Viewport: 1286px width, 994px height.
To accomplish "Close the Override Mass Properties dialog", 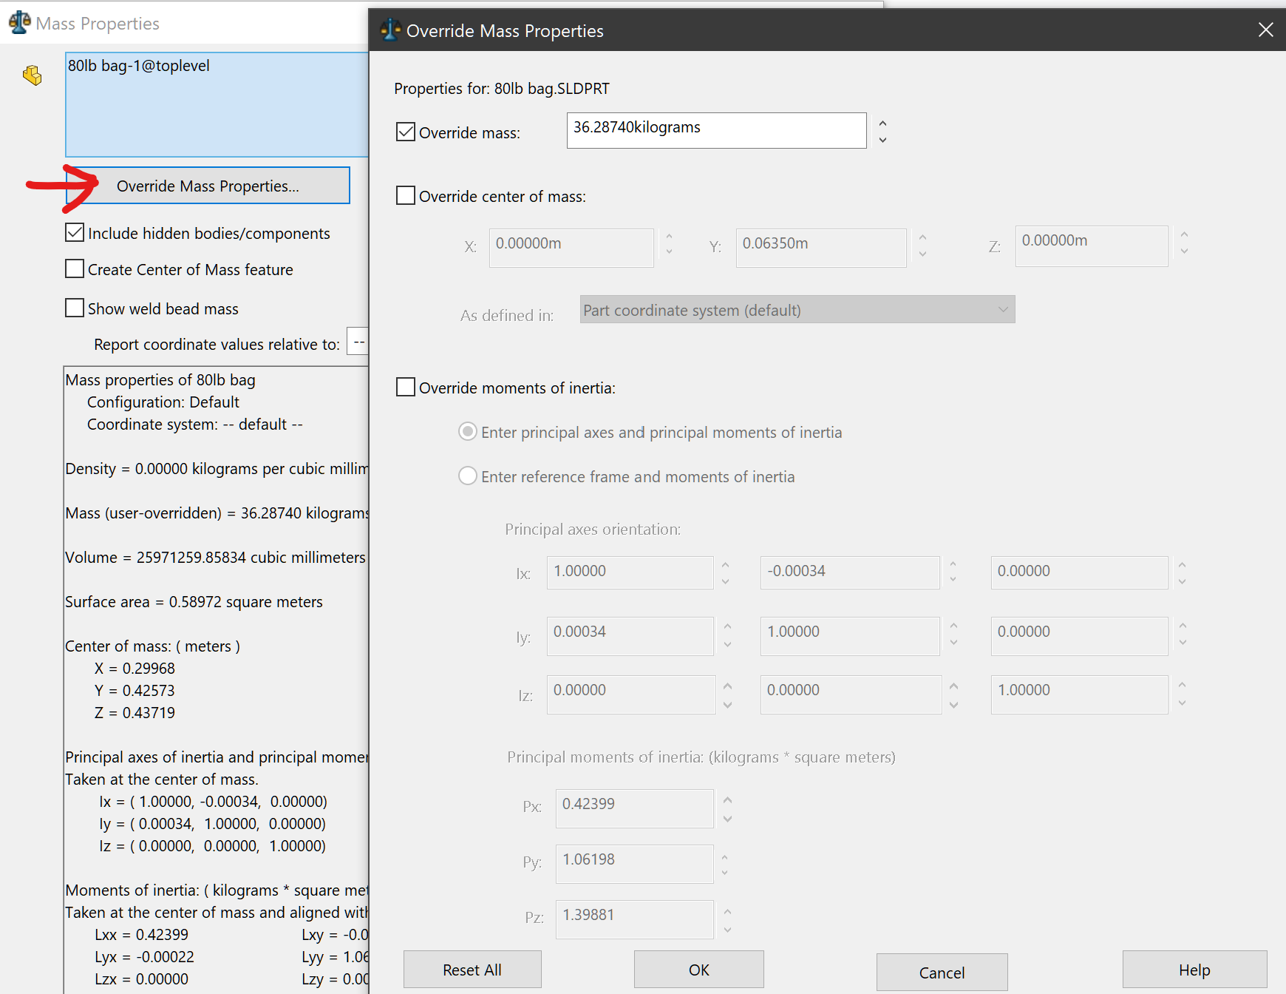I will (1265, 30).
